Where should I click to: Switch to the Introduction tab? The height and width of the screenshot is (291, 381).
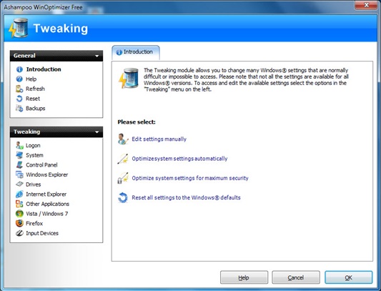tap(136, 52)
